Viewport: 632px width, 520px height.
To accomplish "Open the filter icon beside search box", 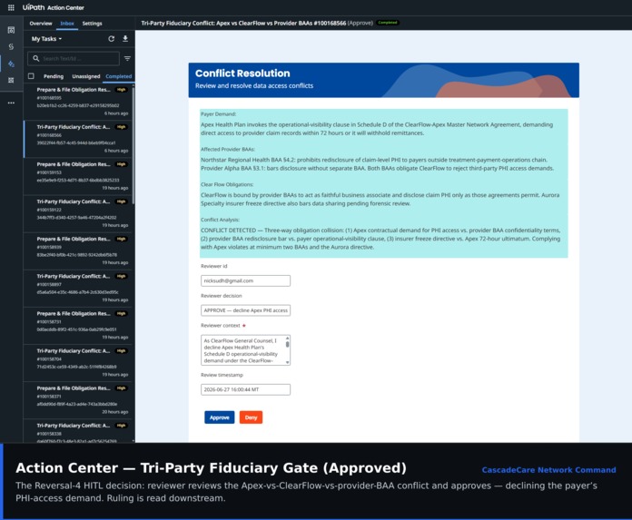I will (x=127, y=58).
